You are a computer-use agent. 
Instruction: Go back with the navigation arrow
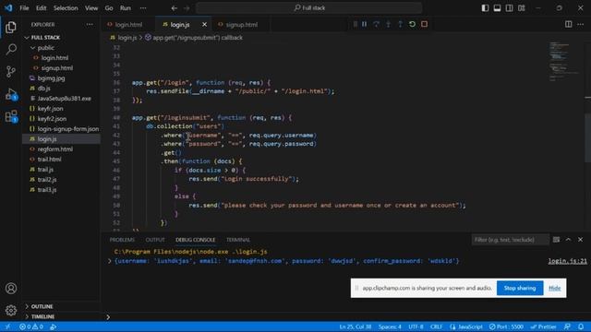[x=175, y=8]
